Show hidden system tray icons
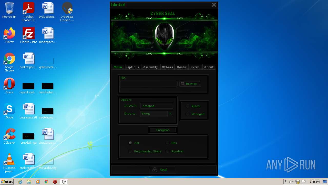The image size is (328, 185). [286, 182]
